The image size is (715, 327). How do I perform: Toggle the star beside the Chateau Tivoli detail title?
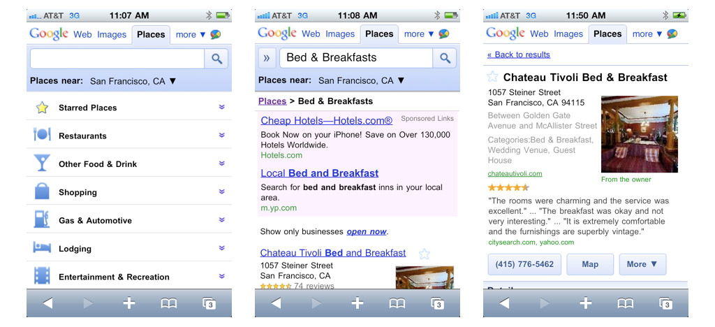pos(493,78)
